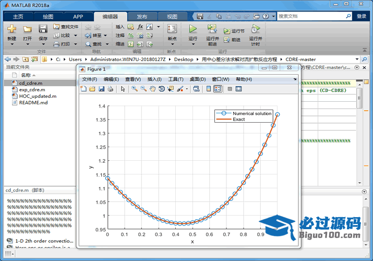This screenshot has width=373, height=261.
Task: Click Figure 1 save figure icon
Action: coord(101,89)
